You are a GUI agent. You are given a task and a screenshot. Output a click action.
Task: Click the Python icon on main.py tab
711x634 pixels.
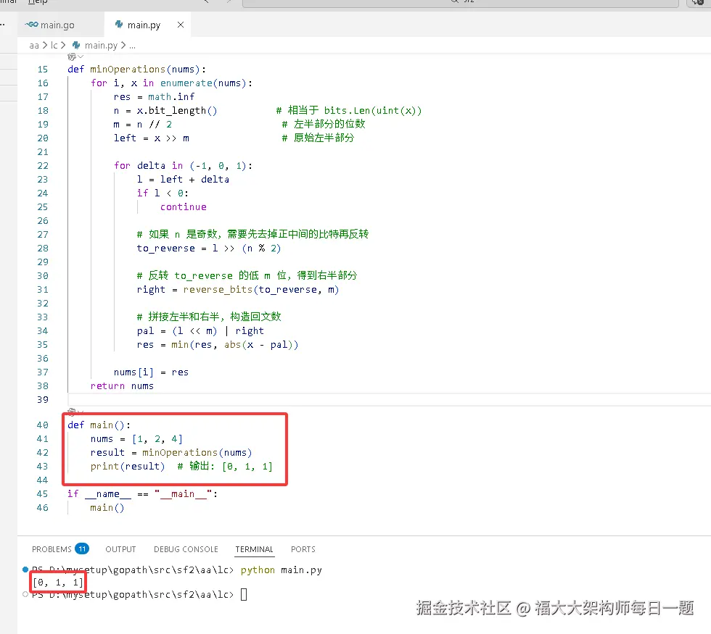[118, 24]
